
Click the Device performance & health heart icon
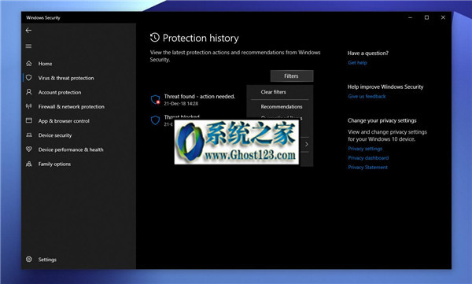pos(29,149)
